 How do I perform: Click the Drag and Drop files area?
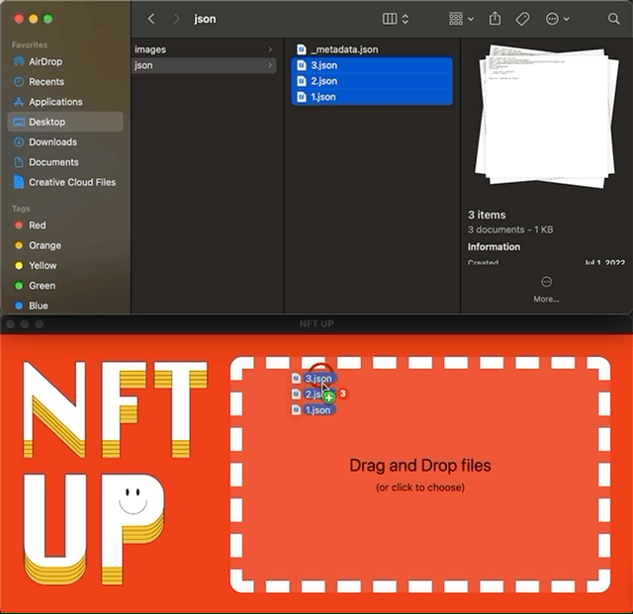pyautogui.click(x=419, y=475)
